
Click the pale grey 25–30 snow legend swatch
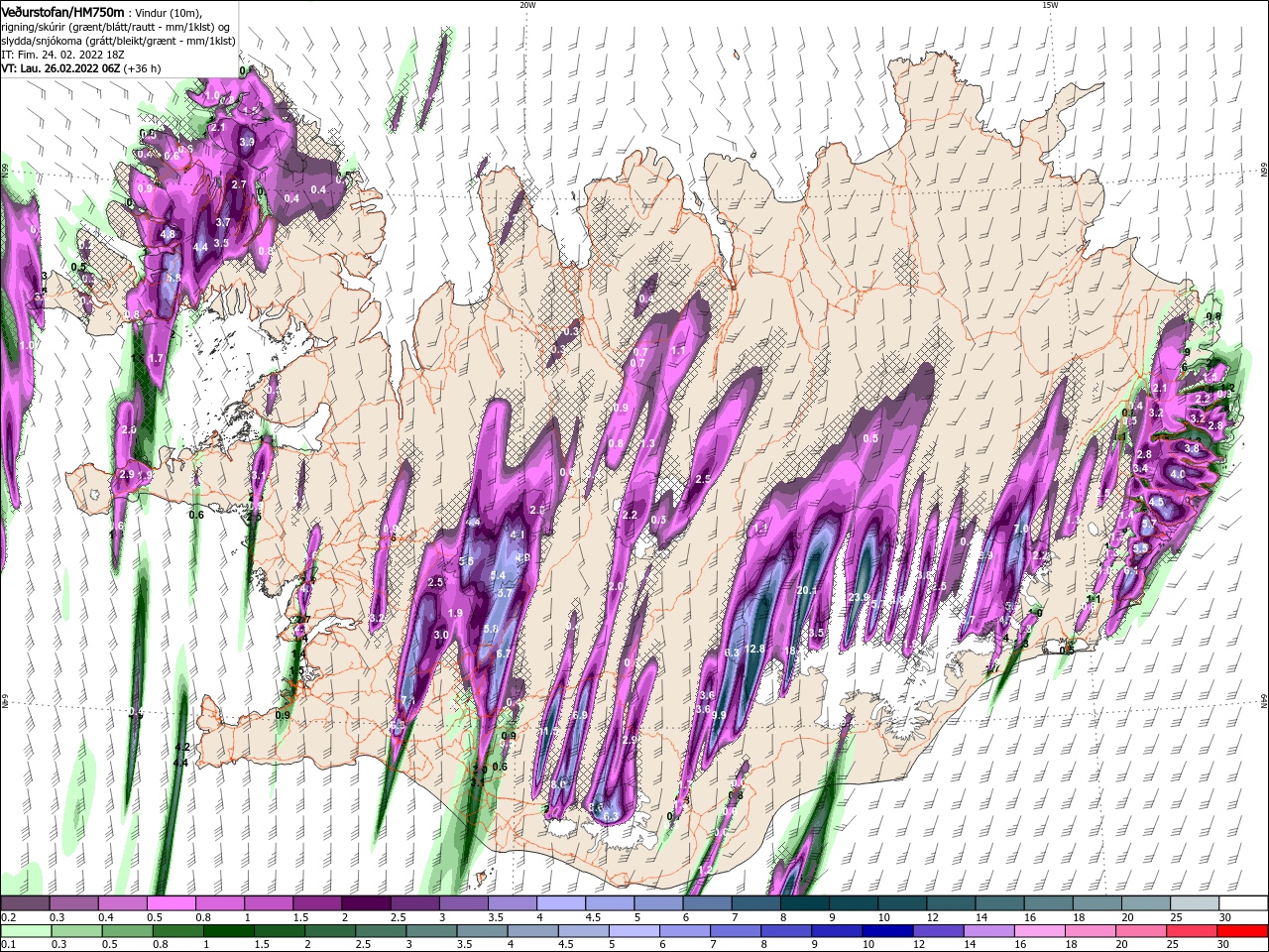(x=1194, y=903)
